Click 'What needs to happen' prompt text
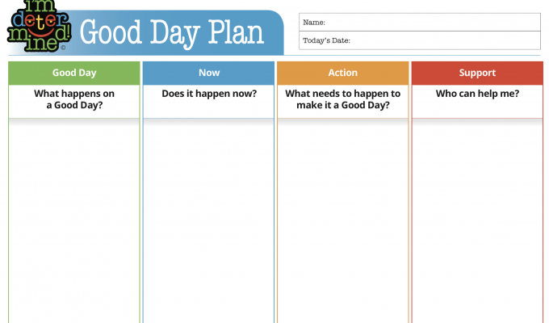 (343, 99)
